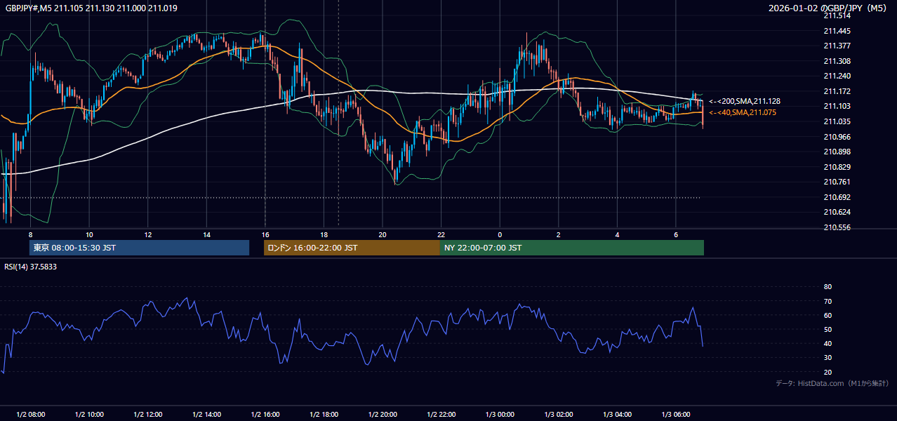Click price axis value 210.829
Viewport: 897px width, 421px height.
pos(837,167)
